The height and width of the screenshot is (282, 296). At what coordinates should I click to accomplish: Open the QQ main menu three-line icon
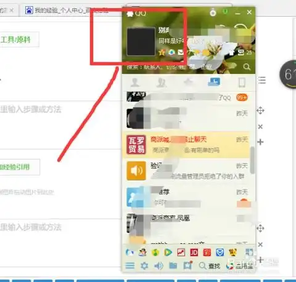click(130, 266)
